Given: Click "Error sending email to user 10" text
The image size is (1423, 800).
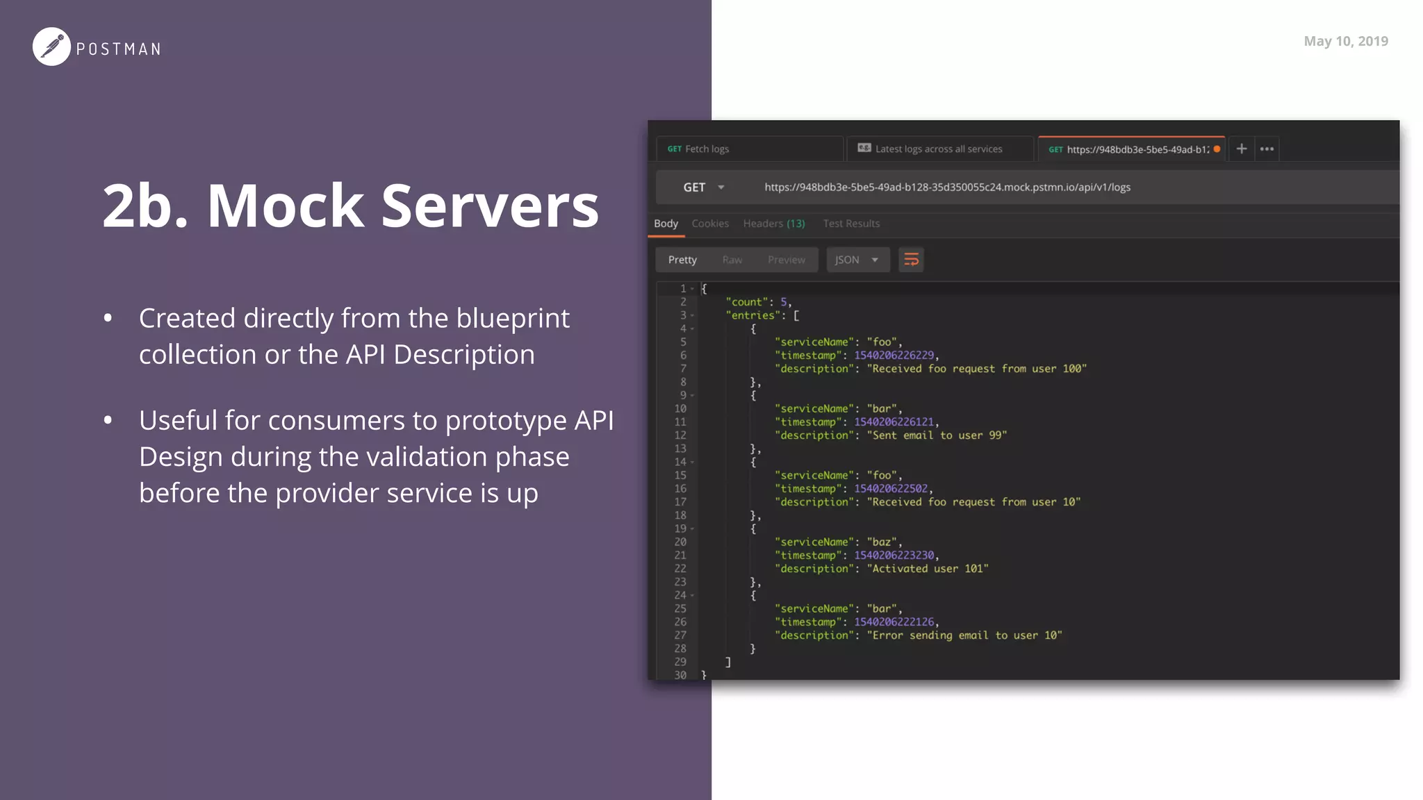Looking at the screenshot, I should 964,635.
